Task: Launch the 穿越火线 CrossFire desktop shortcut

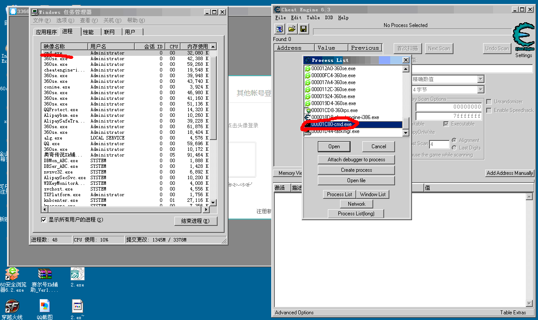Action: click(12, 310)
